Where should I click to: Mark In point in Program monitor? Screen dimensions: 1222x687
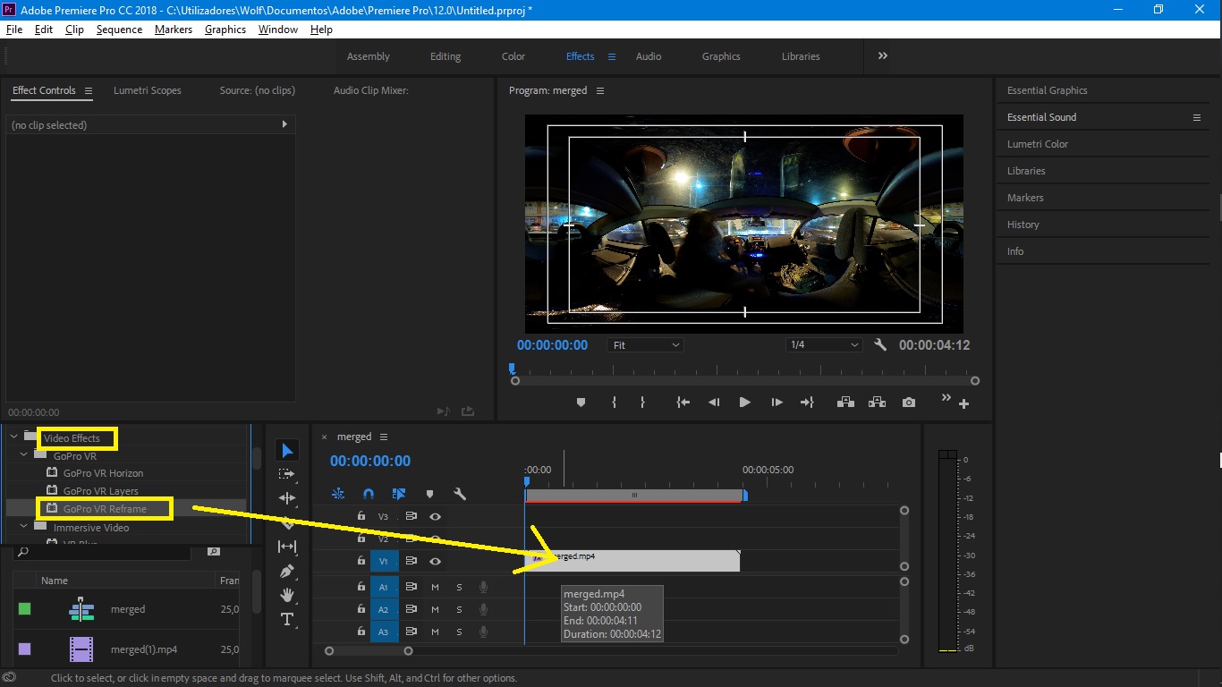coord(614,403)
